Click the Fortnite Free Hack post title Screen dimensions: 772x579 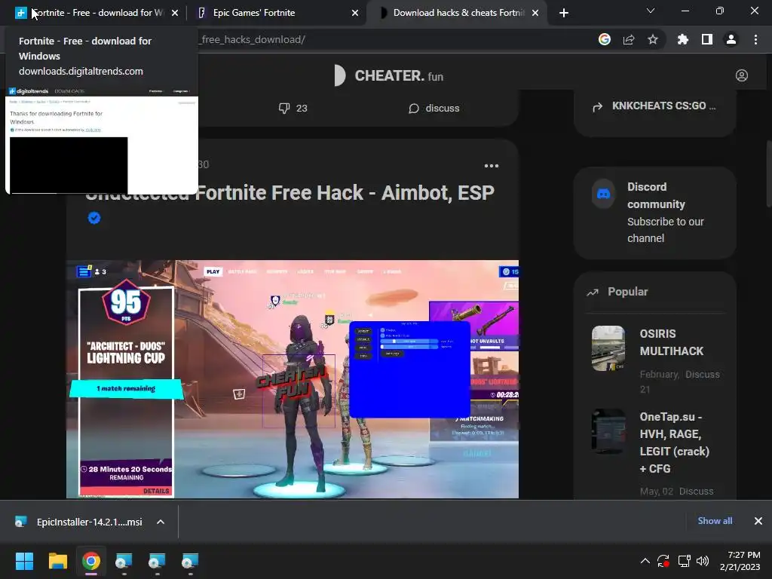pyautogui.click(x=290, y=193)
